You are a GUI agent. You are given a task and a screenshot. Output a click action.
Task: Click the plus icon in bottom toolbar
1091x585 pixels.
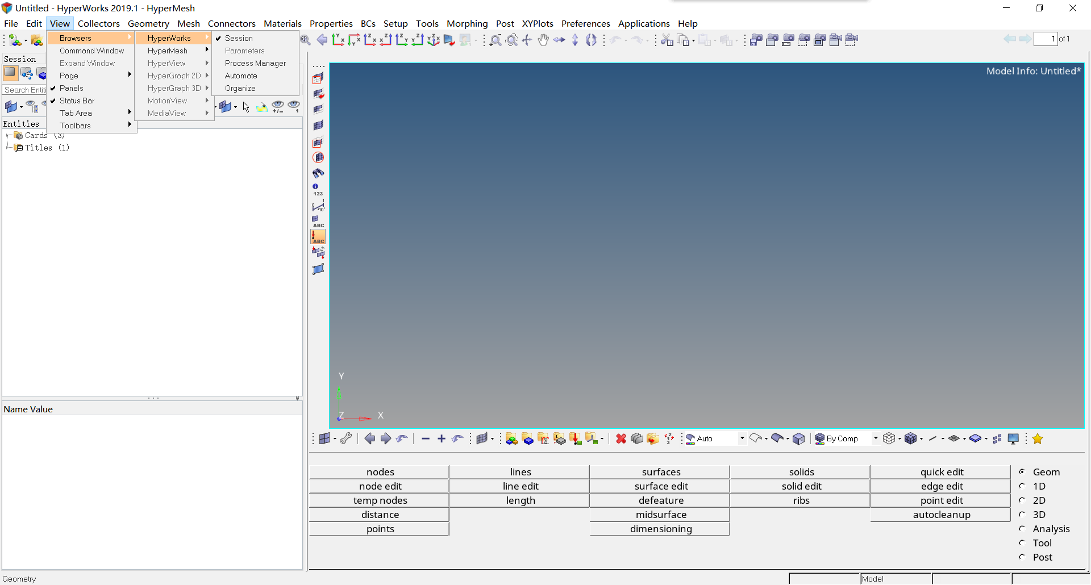tap(442, 438)
